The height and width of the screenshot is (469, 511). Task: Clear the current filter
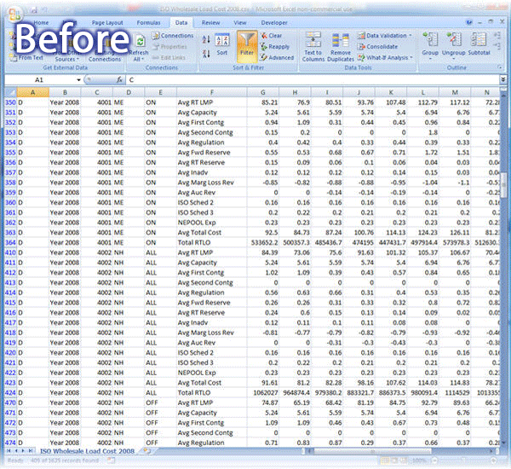coord(271,36)
